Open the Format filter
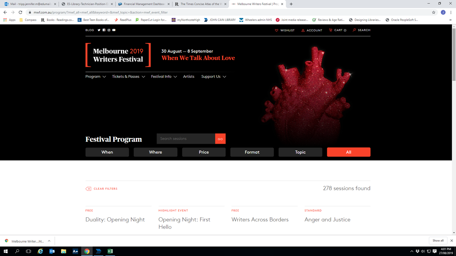 click(252, 152)
